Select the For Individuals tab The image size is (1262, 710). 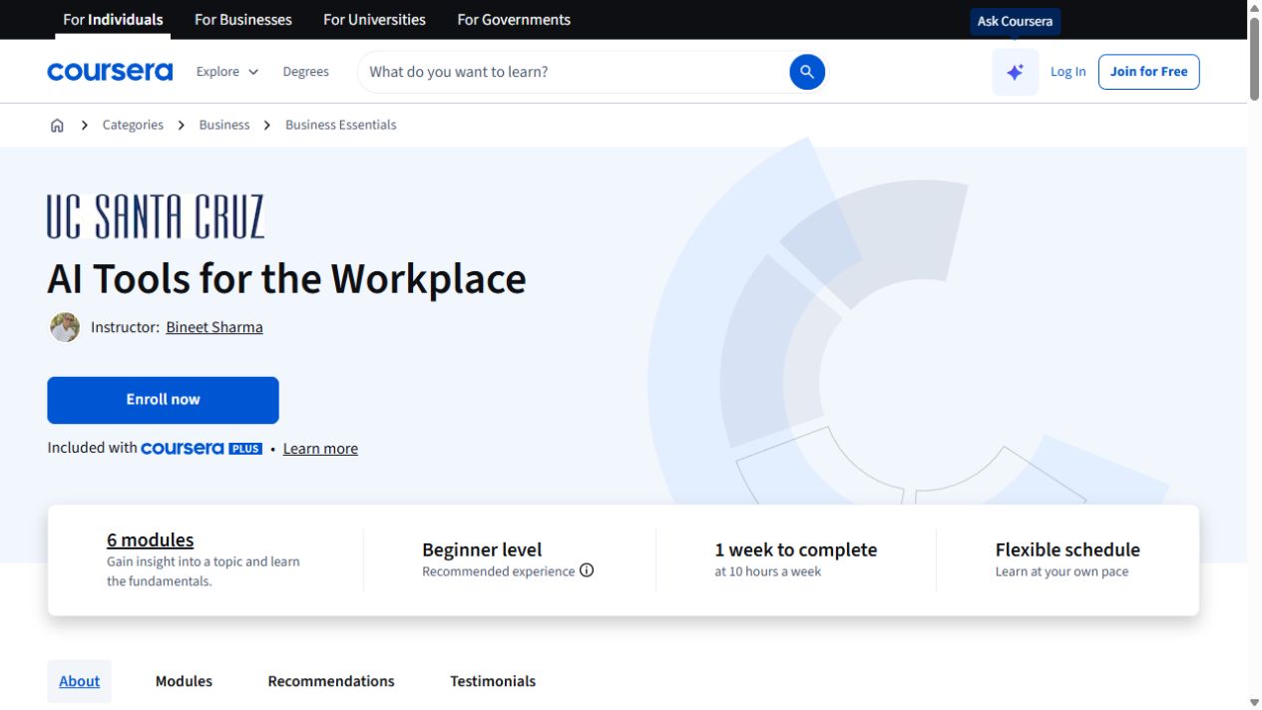click(x=113, y=19)
